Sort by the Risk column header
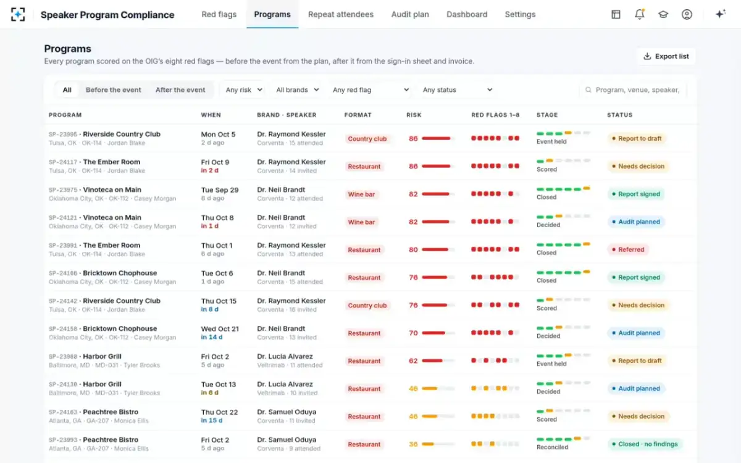The width and height of the screenshot is (741, 463). pos(414,115)
